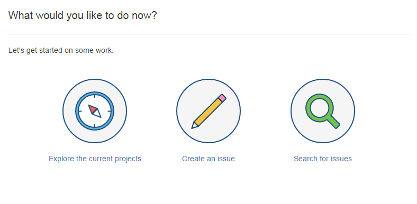Click the pencil's white sharpened tip
The width and height of the screenshot is (417, 204).
point(194,125)
